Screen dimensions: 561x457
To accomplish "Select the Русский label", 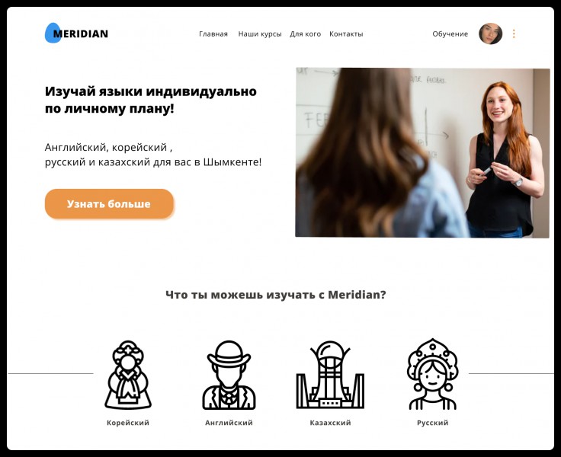I will (x=432, y=423).
